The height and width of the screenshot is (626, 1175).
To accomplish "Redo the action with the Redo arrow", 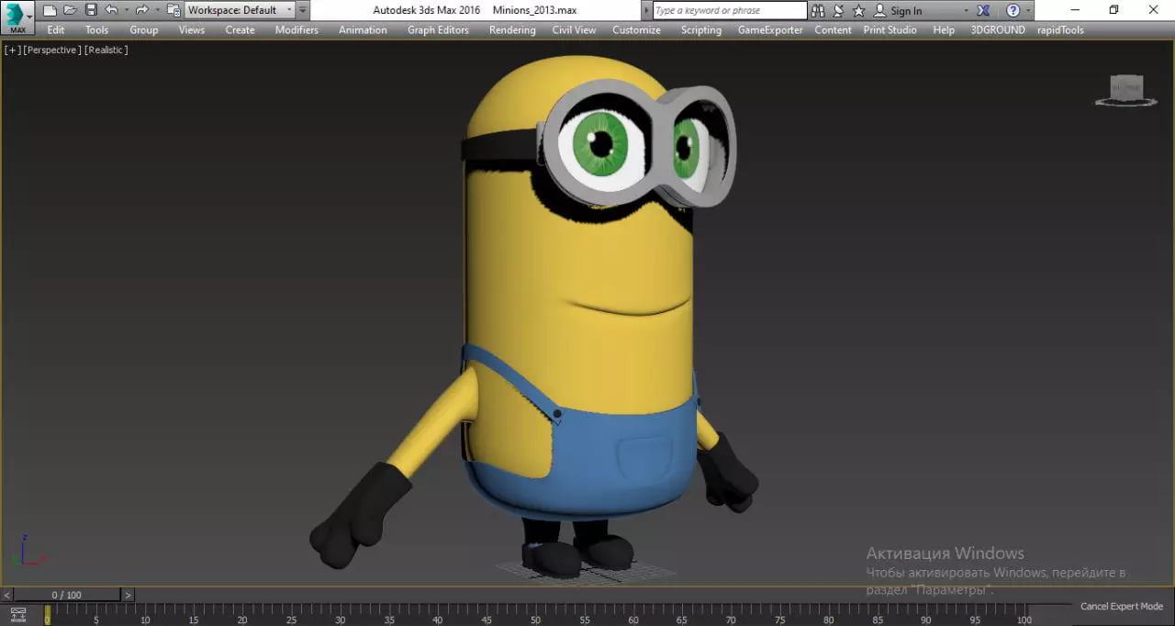I will coord(141,10).
